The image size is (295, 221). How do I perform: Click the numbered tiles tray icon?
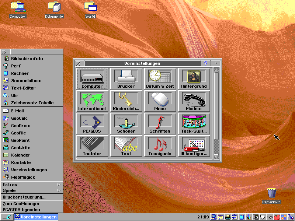tap(284, 217)
